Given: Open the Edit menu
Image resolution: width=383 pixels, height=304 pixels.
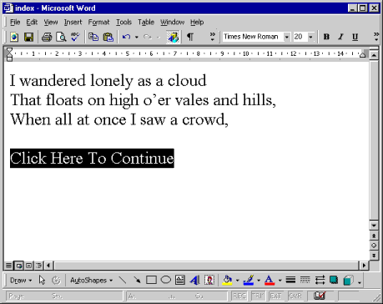Looking at the screenshot, I should 32,22.
